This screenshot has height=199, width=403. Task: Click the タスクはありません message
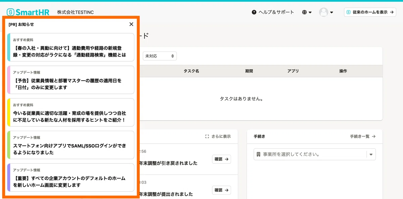241,99
